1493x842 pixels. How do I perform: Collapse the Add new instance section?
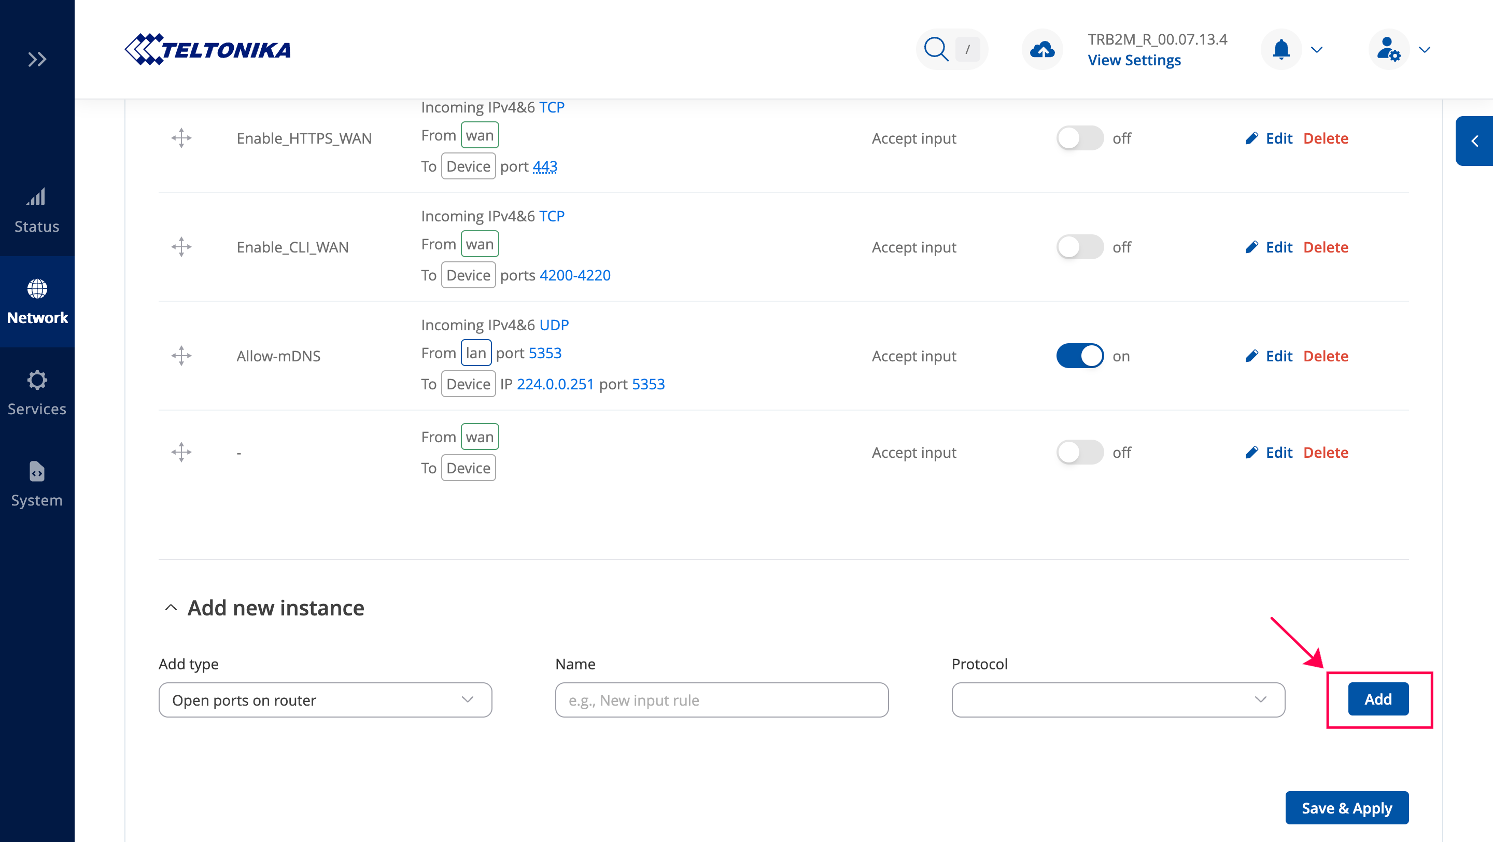coord(171,608)
